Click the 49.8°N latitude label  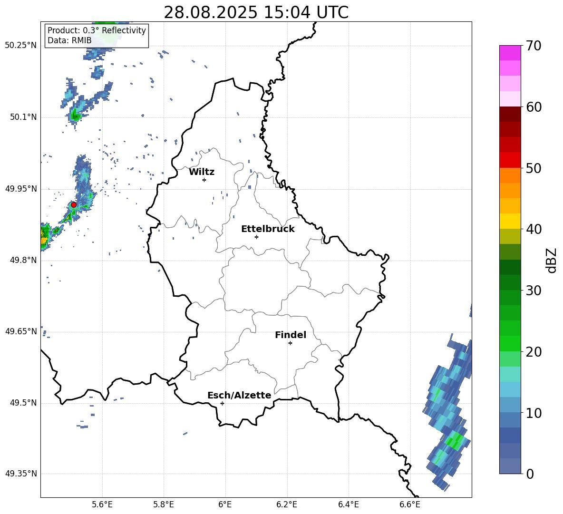[x=23, y=260]
